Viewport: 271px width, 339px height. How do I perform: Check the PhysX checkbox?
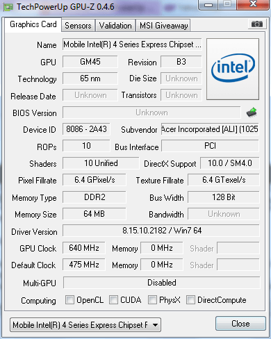click(x=152, y=299)
